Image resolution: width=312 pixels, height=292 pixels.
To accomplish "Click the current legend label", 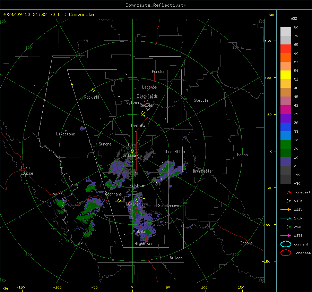I will click(x=301, y=244).
